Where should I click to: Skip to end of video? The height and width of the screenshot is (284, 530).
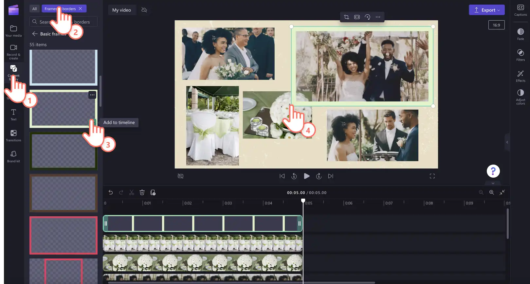tap(331, 176)
